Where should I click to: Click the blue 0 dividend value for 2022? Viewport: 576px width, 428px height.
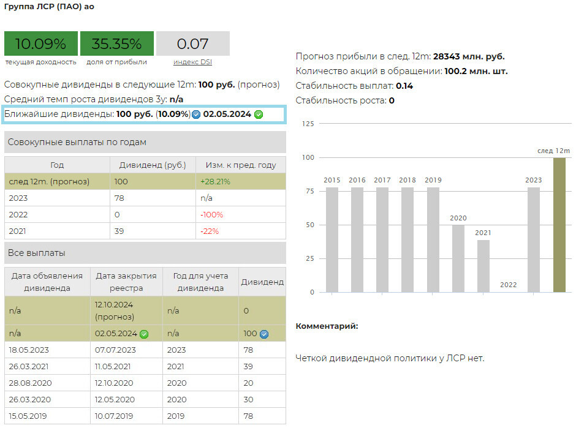(117, 215)
